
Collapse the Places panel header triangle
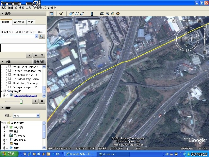[x=3, y=62]
